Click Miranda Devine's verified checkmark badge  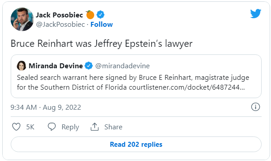(x=89, y=66)
